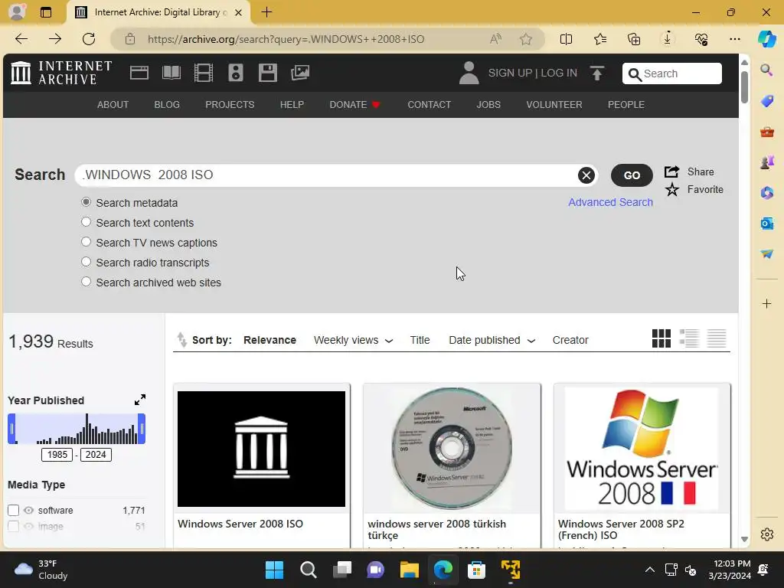Open the Video film-strip icon
This screenshot has height=588, width=784.
[204, 73]
